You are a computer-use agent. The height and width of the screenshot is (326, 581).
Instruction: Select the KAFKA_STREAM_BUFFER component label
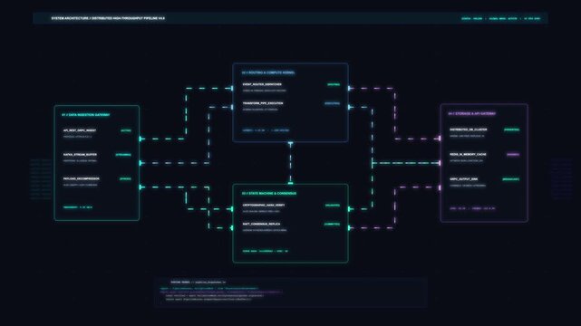80,155
